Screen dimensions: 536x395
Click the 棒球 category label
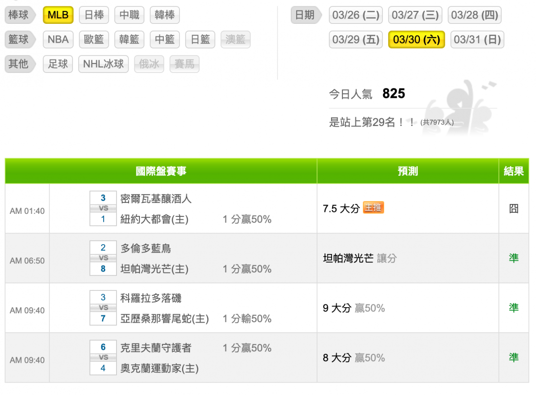coord(20,15)
